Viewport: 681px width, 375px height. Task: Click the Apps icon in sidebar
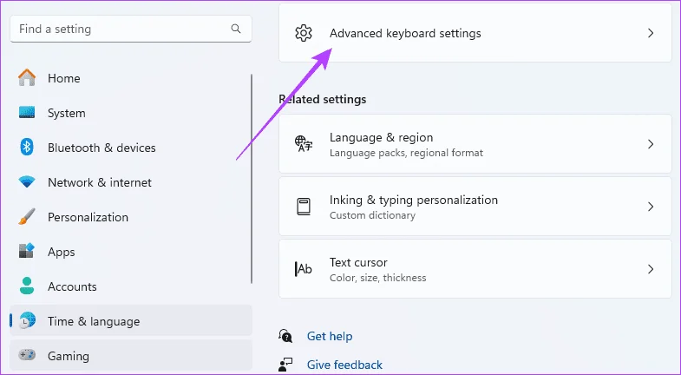27,251
